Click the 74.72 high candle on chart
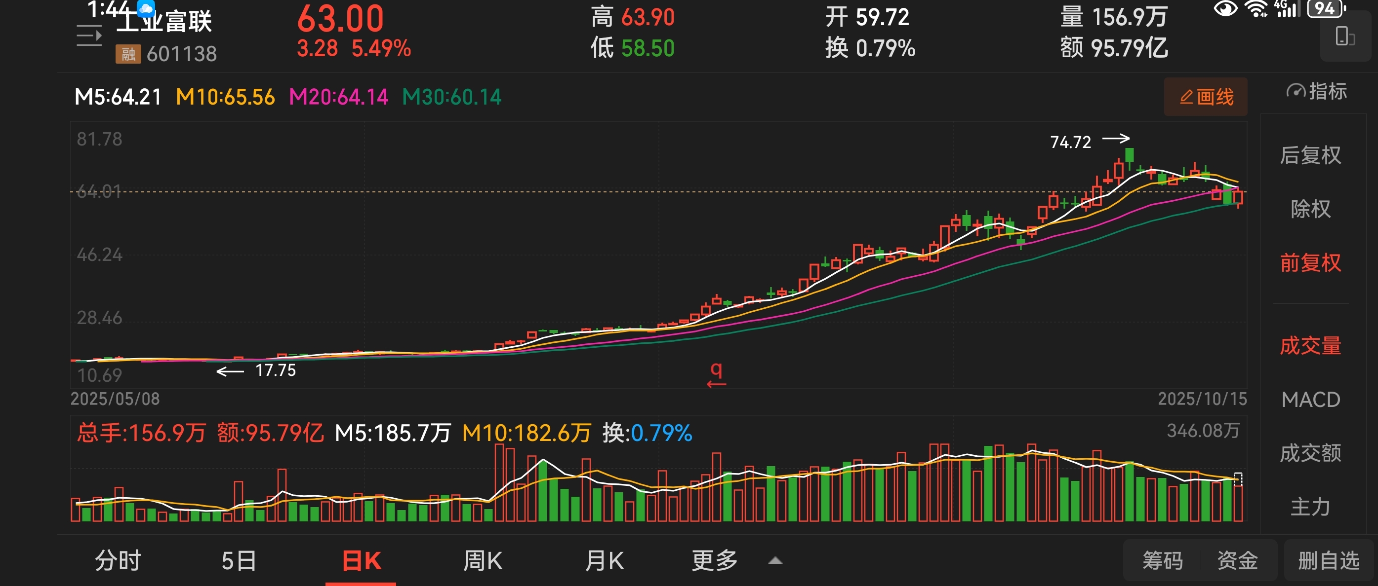This screenshot has height=586, width=1378. [1129, 155]
